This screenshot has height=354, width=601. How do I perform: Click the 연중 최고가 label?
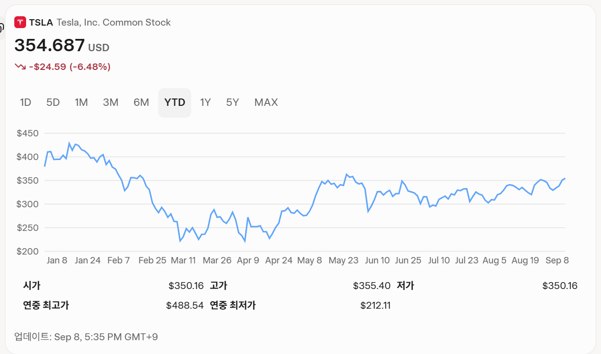[46, 305]
